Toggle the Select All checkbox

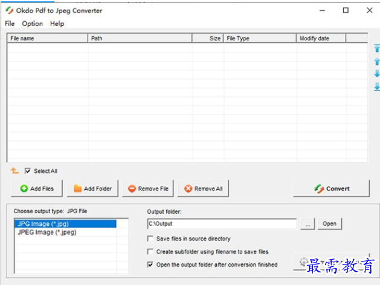(27, 171)
